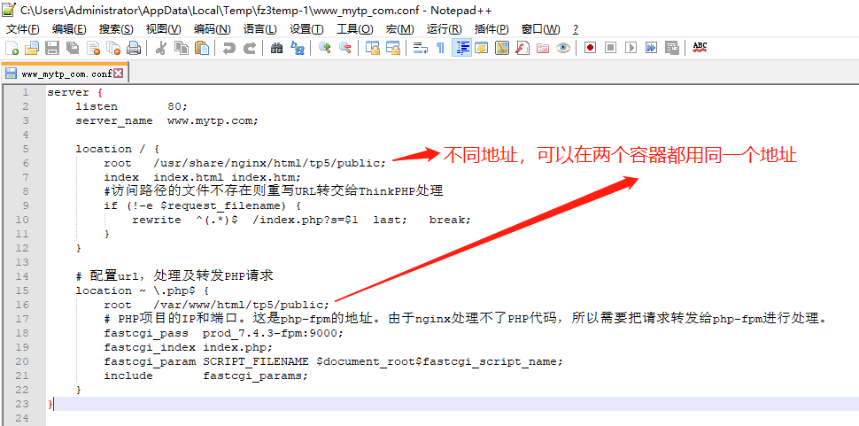Click line number 14 in the margin
This screenshot has width=859, height=426.
tap(22, 276)
